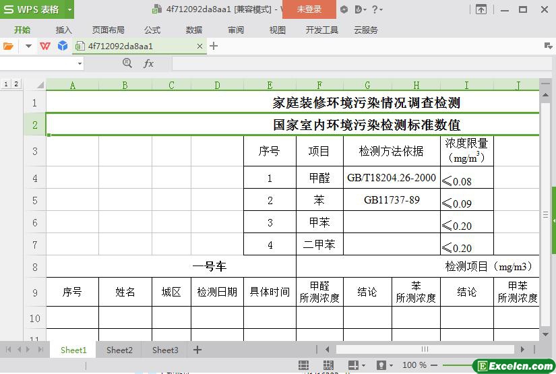
Task: Click the fx insert function icon
Action: point(148,63)
